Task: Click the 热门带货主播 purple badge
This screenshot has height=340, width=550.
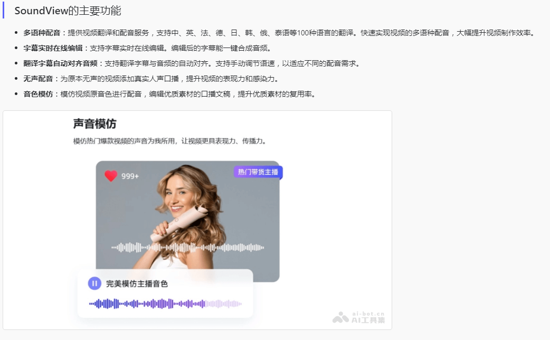Action: (258, 172)
